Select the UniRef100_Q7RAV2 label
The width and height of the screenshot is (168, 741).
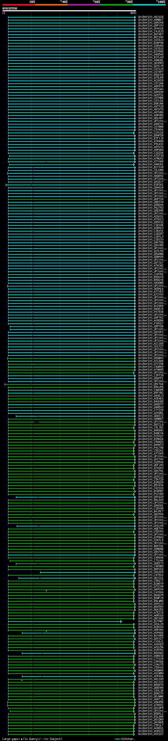point(151,705)
